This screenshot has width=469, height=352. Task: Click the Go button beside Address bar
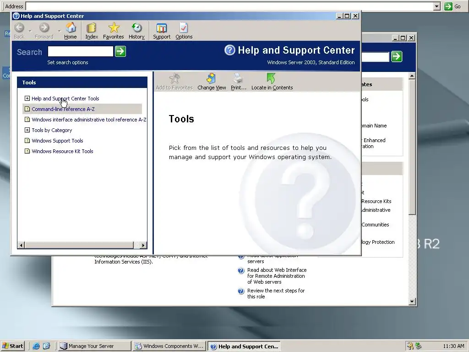[453, 6]
